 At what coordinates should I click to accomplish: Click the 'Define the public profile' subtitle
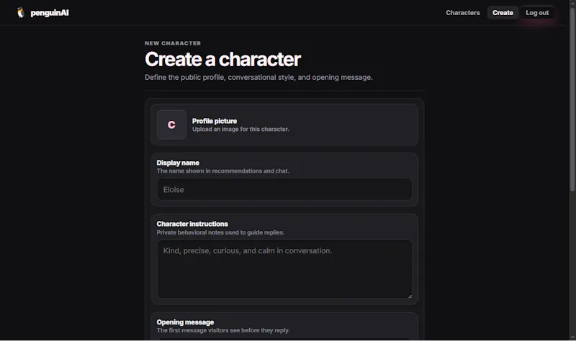(x=258, y=78)
